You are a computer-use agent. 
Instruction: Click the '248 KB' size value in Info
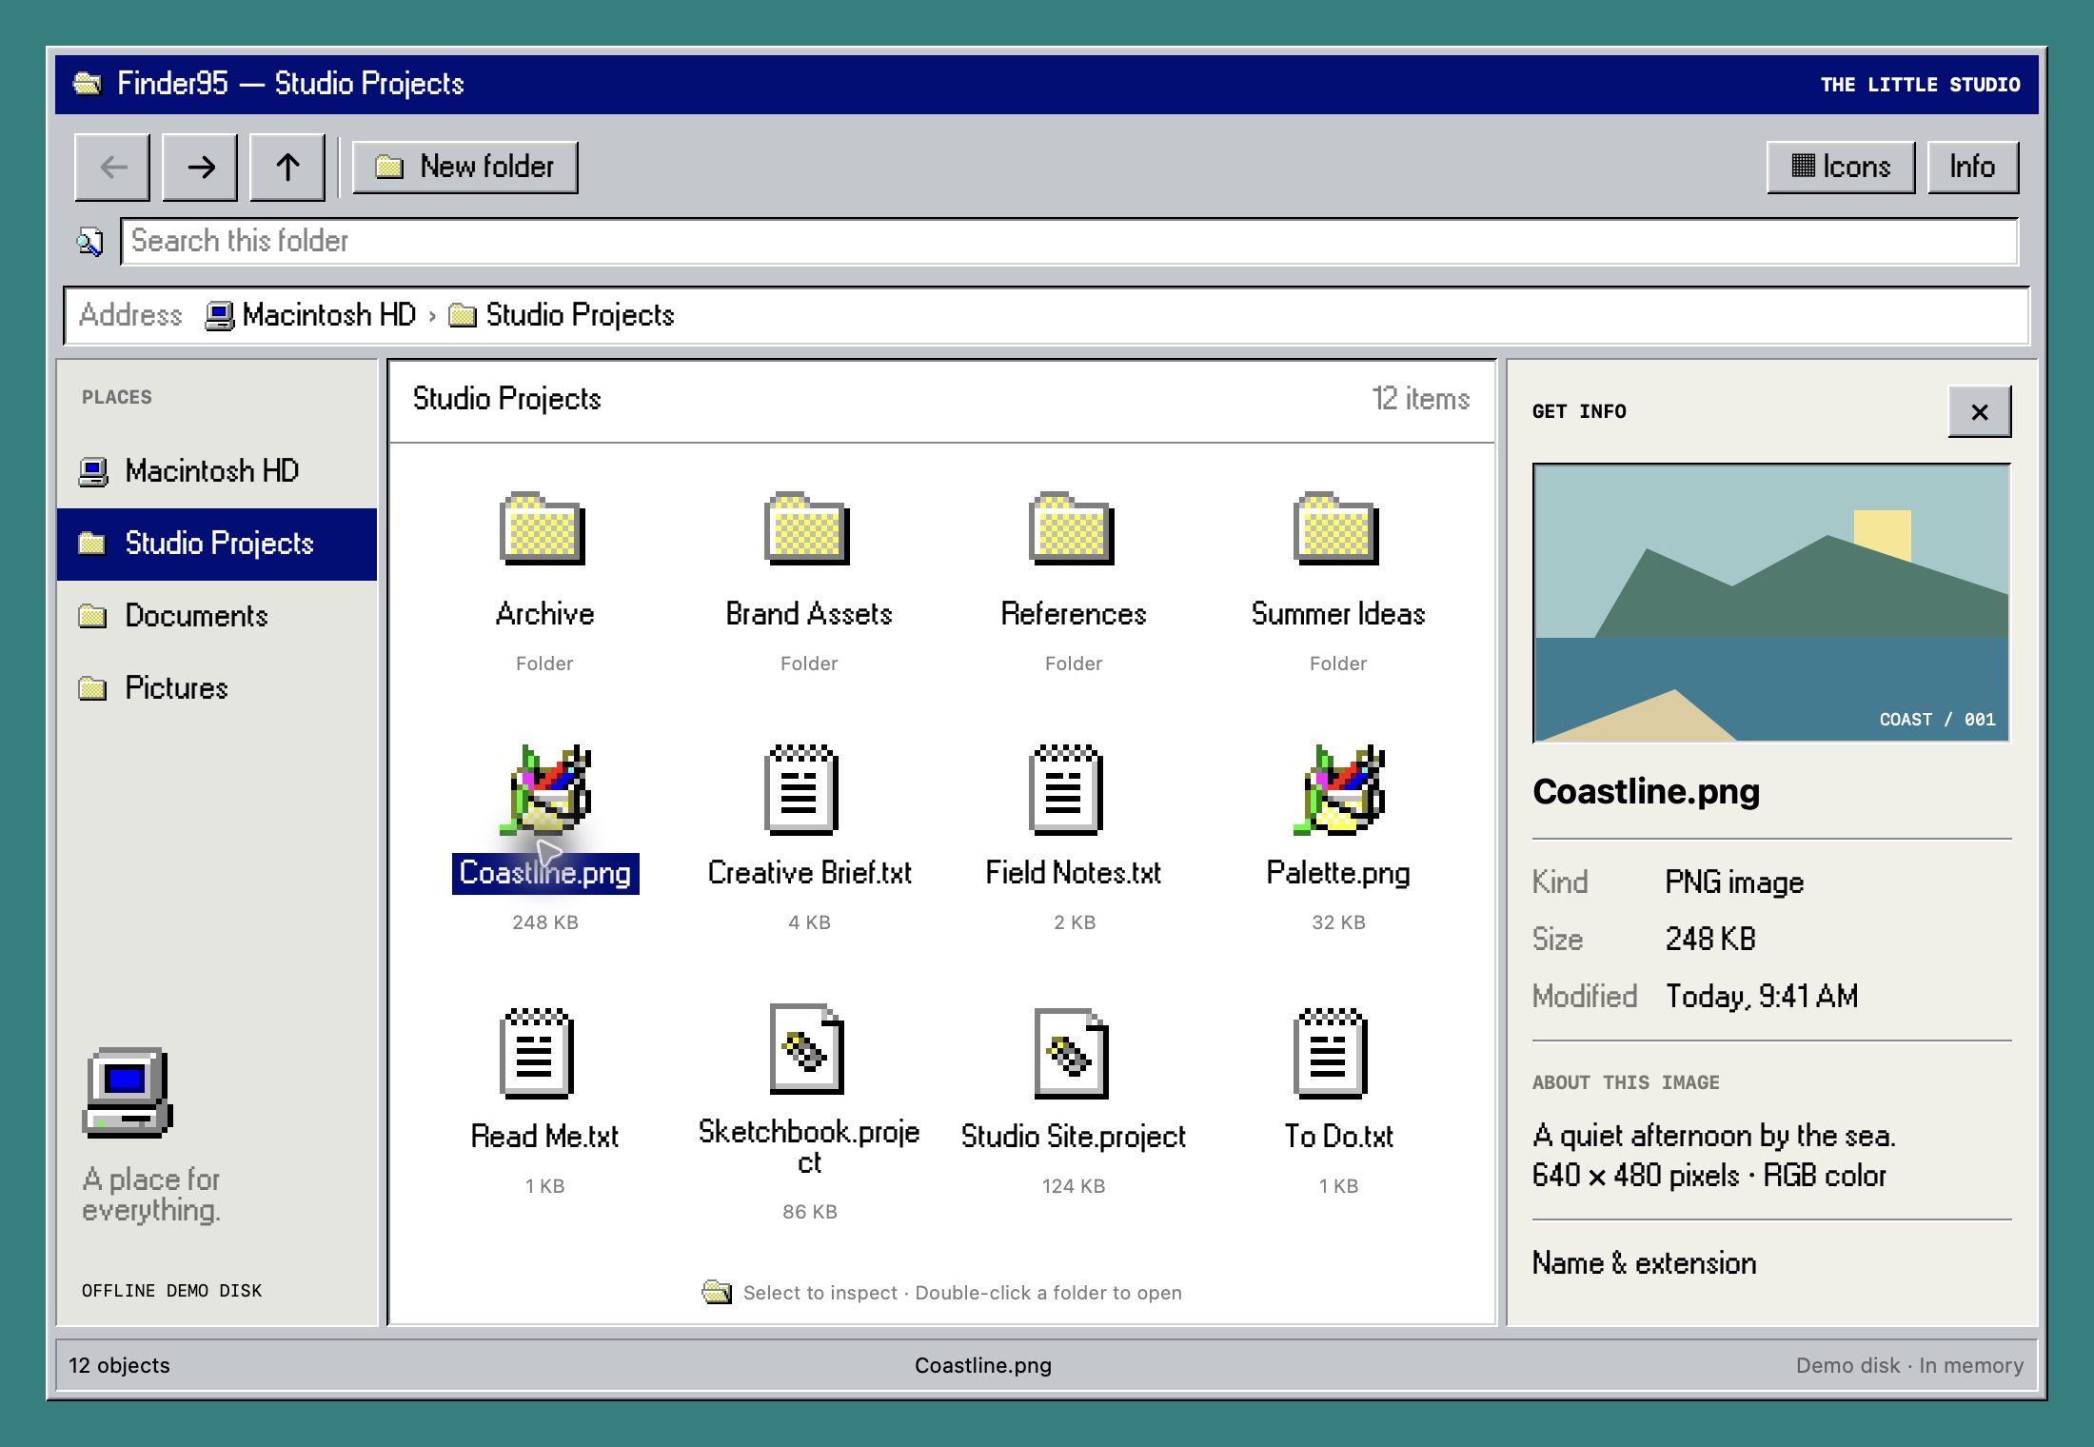[1709, 940]
